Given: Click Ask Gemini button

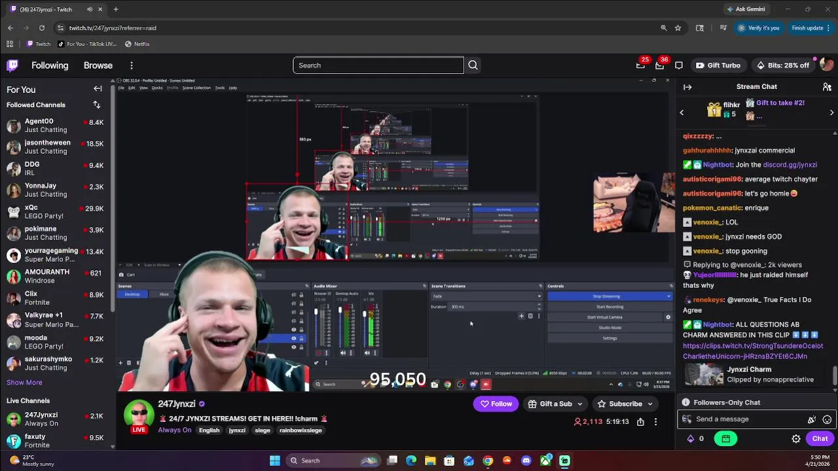Looking at the screenshot, I should click(746, 9).
